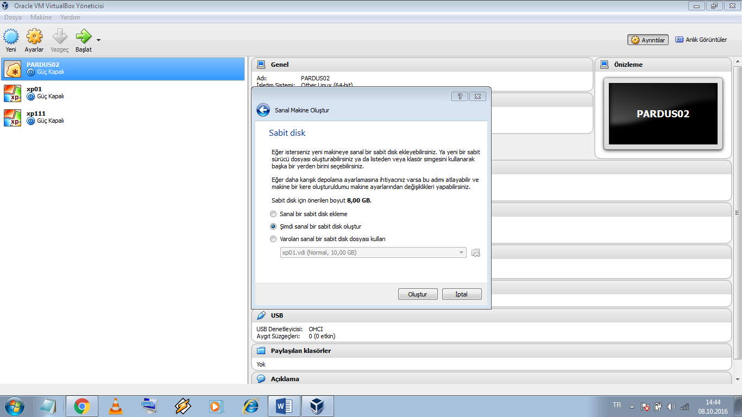Click the Windows Start button
742x417 pixels.
(14, 406)
